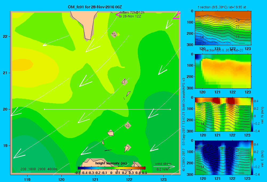
Task: Click contour label 26 in temperature section
Action: (x=238, y=20)
